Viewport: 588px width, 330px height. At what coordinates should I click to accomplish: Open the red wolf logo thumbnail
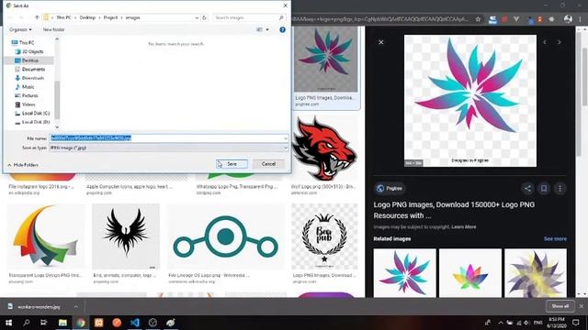click(x=324, y=148)
